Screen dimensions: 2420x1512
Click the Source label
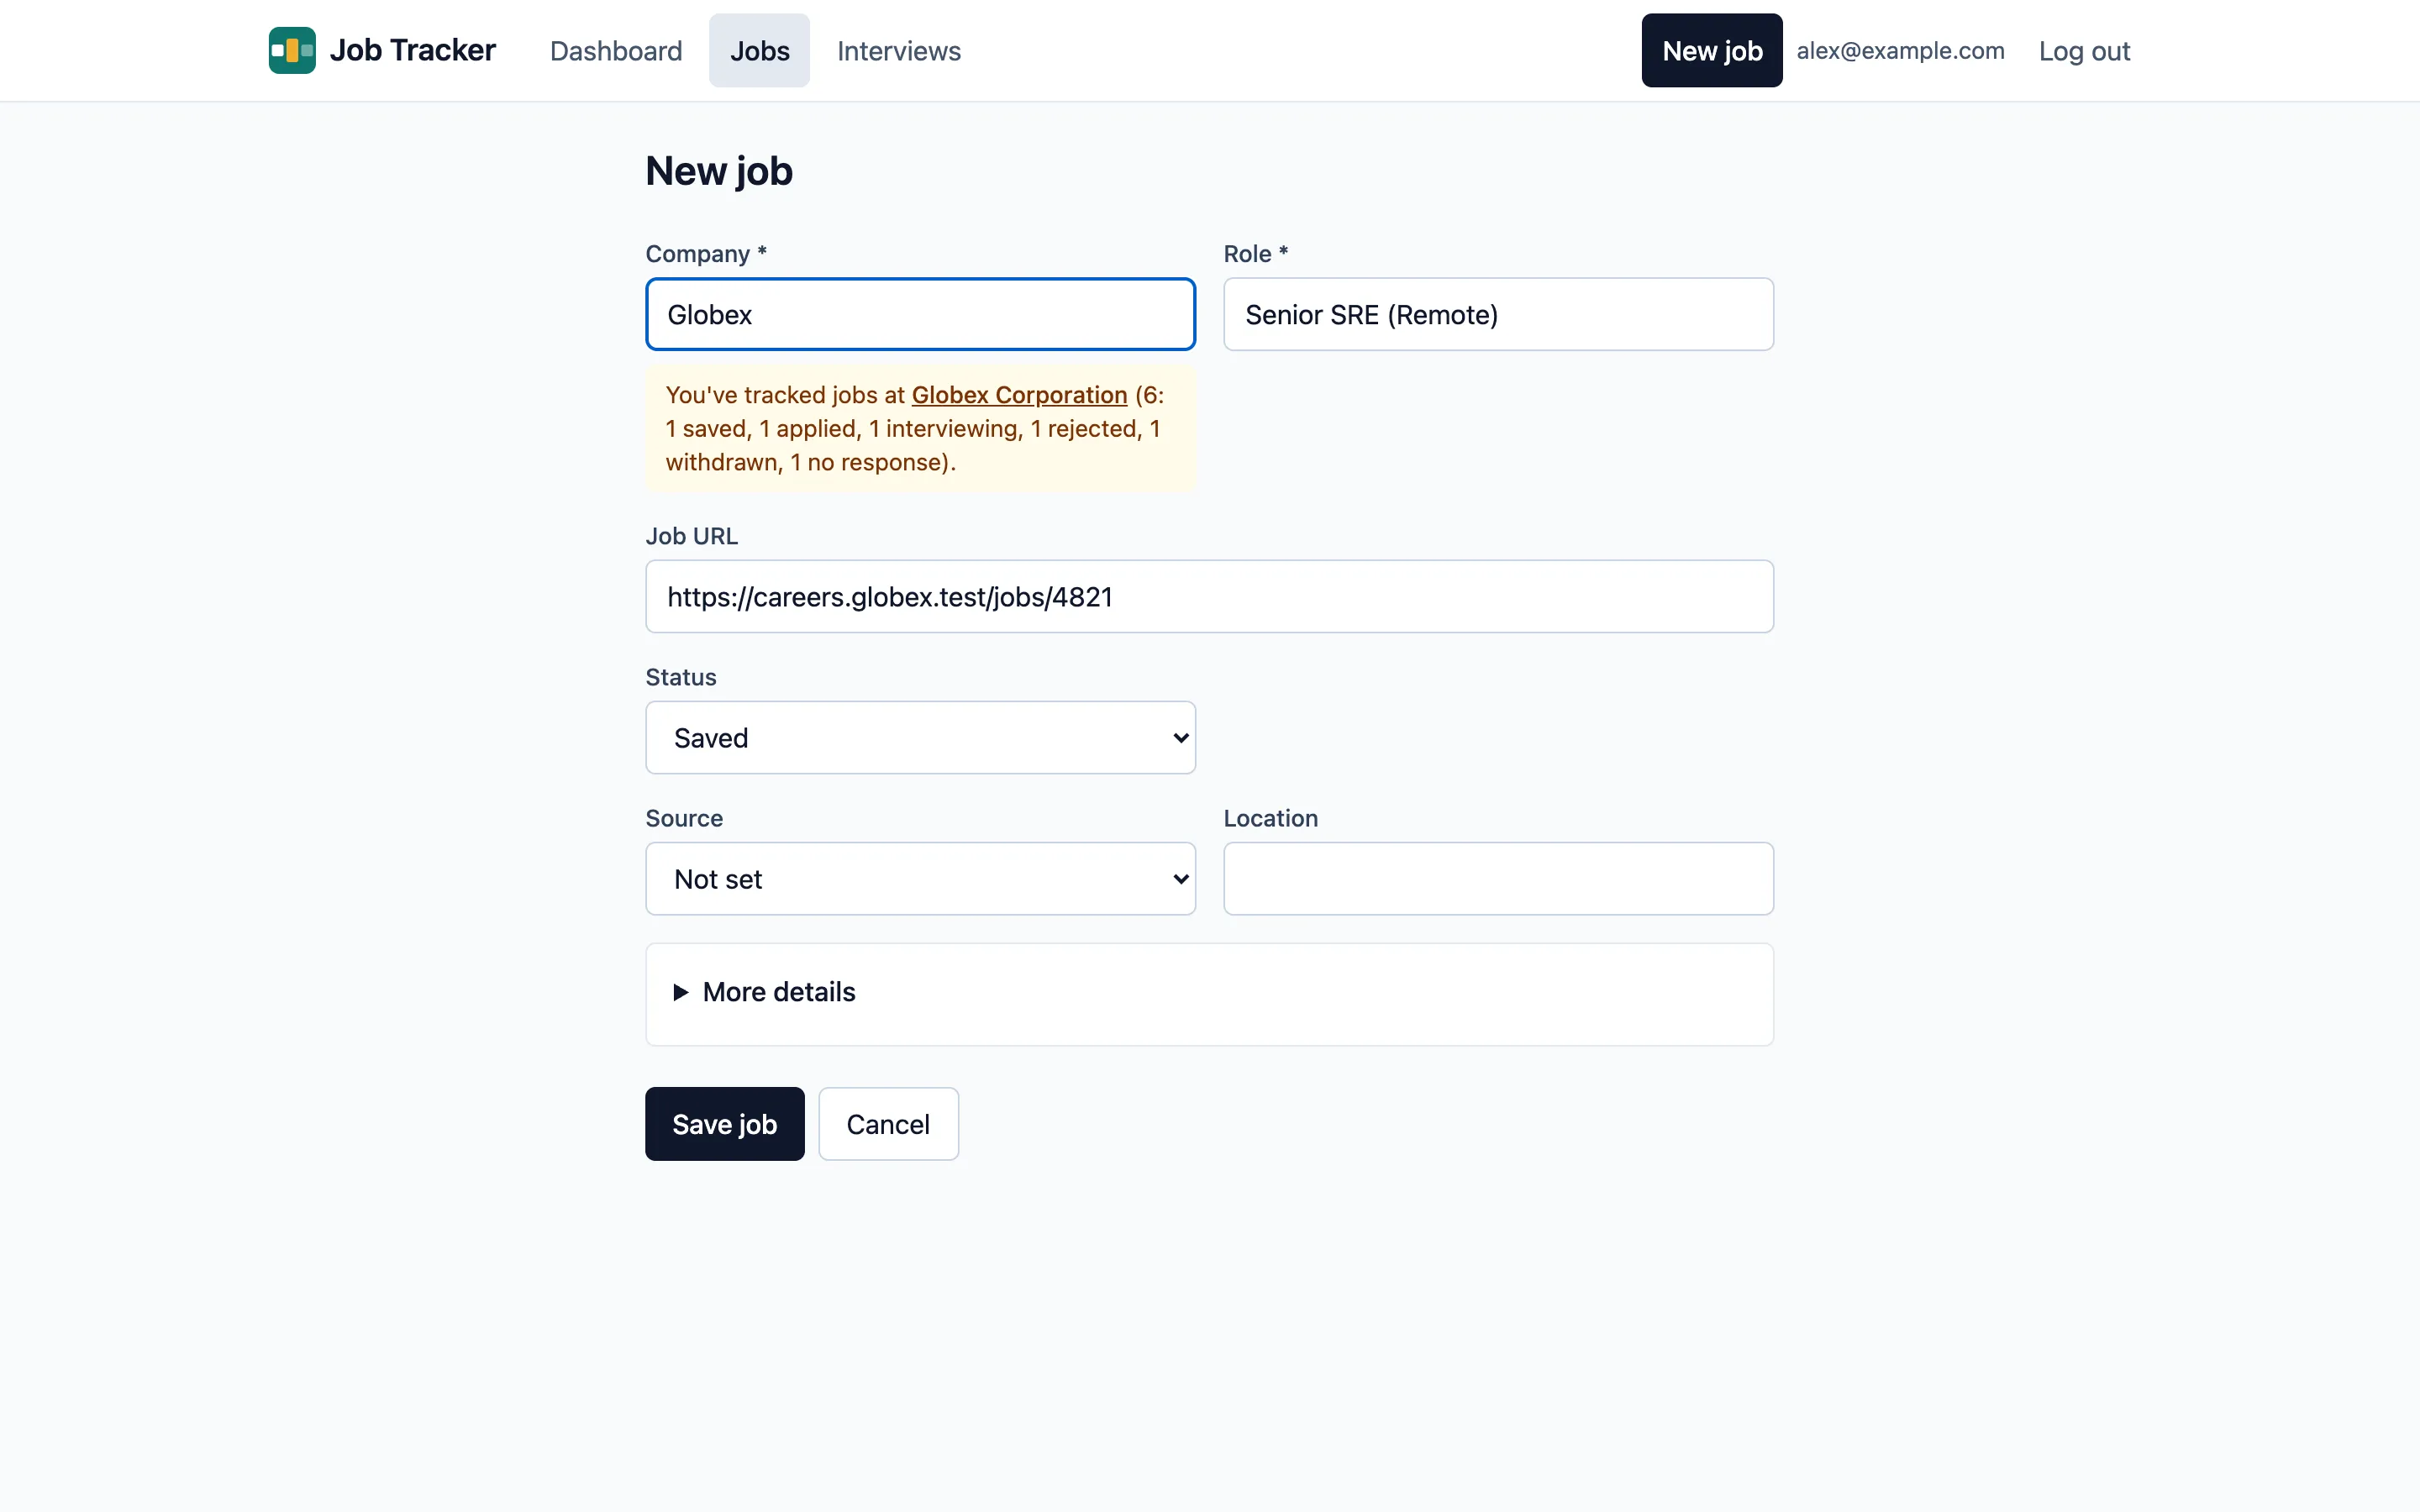point(684,818)
